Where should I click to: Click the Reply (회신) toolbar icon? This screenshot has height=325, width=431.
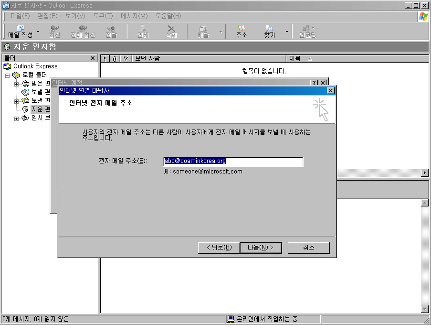55,32
